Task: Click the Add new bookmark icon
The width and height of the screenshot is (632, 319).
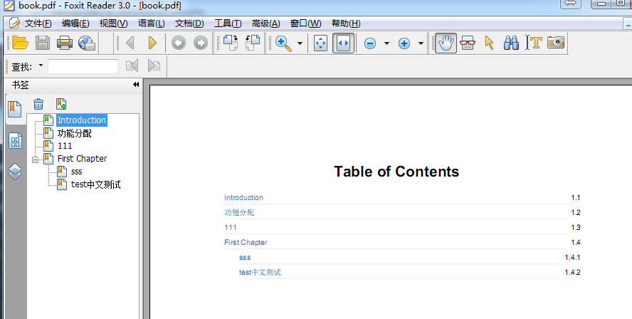Action: [61, 104]
